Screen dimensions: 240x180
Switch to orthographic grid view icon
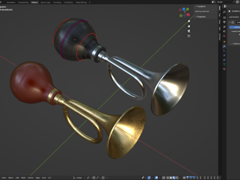(x=189, y=36)
